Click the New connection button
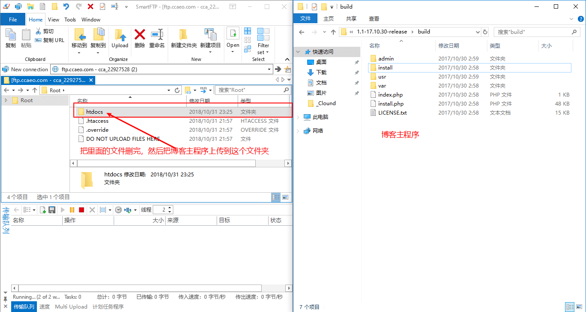 [25, 69]
